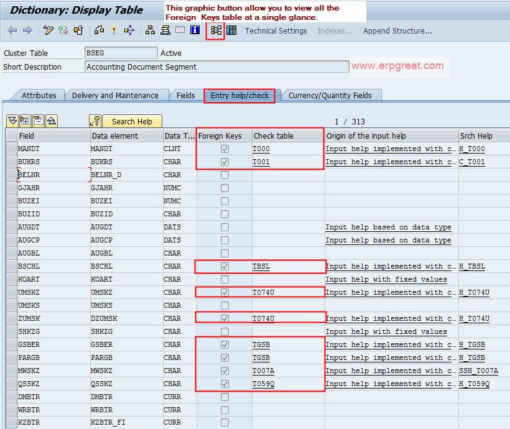Click the hierarchy display icon in the toolbar
Screen dimensions: 510x429
(x=150, y=31)
